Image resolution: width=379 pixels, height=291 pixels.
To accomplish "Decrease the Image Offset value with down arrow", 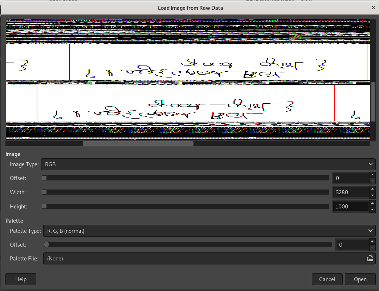I will pos(372,181).
